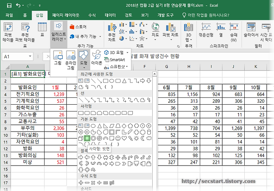
Task: Select the plus sign in 수식 도형
Action: (x=81, y=183)
